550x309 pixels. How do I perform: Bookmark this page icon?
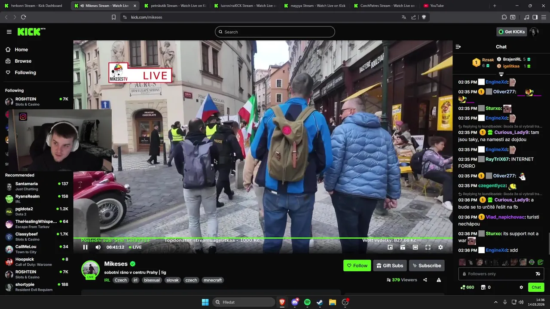click(113, 17)
